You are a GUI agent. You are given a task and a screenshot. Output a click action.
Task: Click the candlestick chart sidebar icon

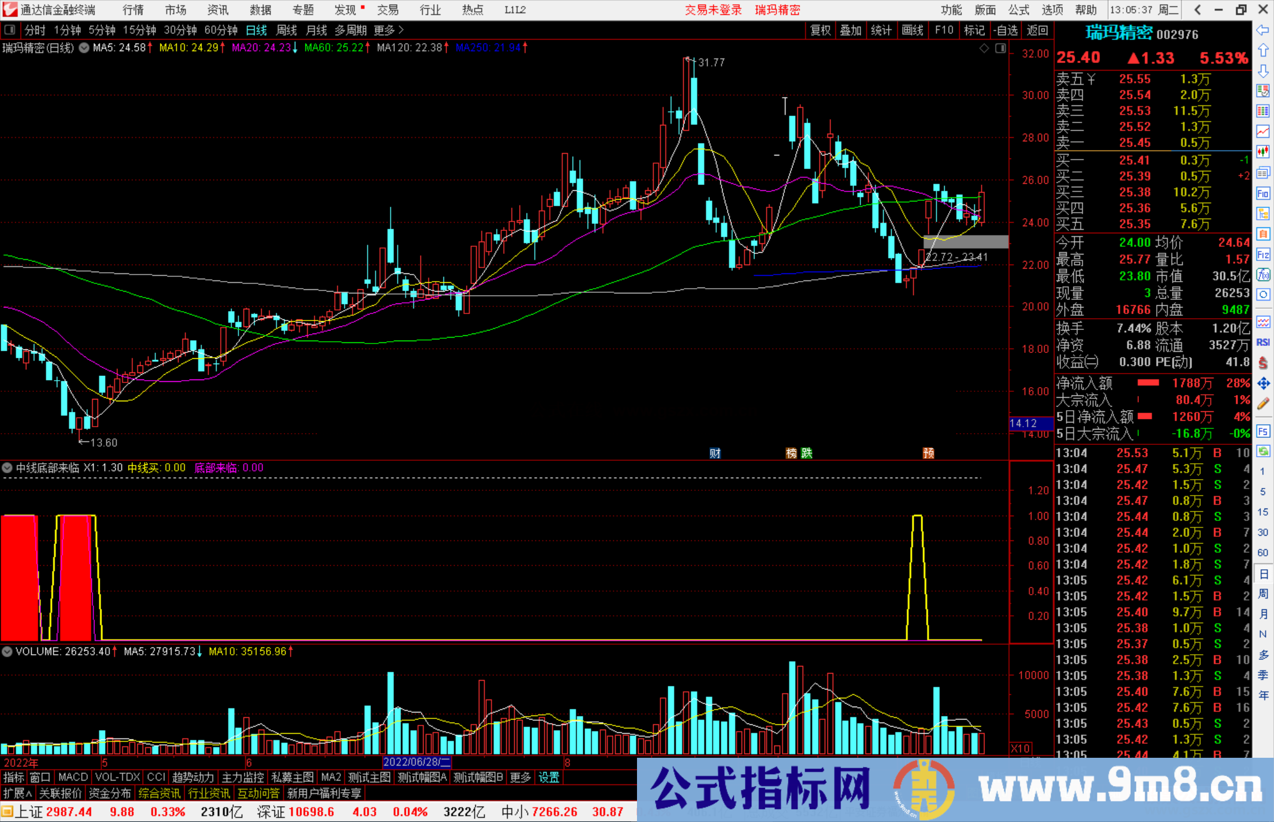click(x=1263, y=151)
